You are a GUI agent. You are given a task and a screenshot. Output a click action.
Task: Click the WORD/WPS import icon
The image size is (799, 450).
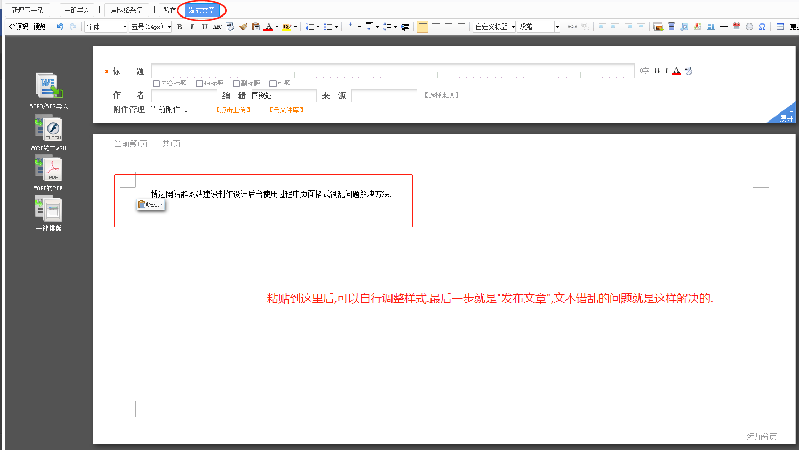coord(49,86)
